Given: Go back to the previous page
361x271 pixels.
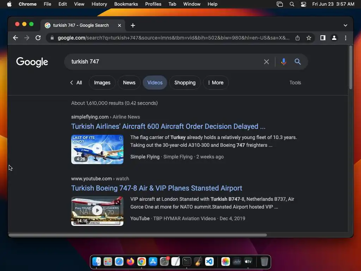Looking at the screenshot, I should [x=16, y=38].
